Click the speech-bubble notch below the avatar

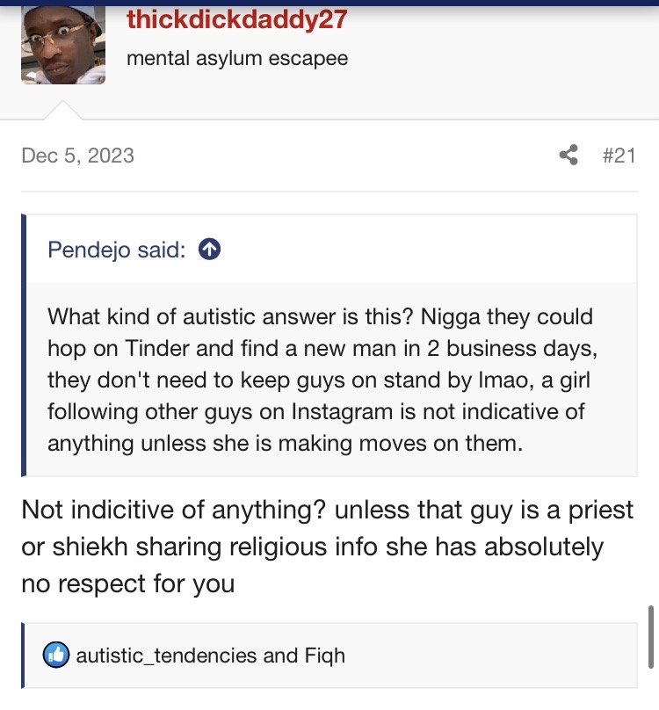click(x=63, y=111)
